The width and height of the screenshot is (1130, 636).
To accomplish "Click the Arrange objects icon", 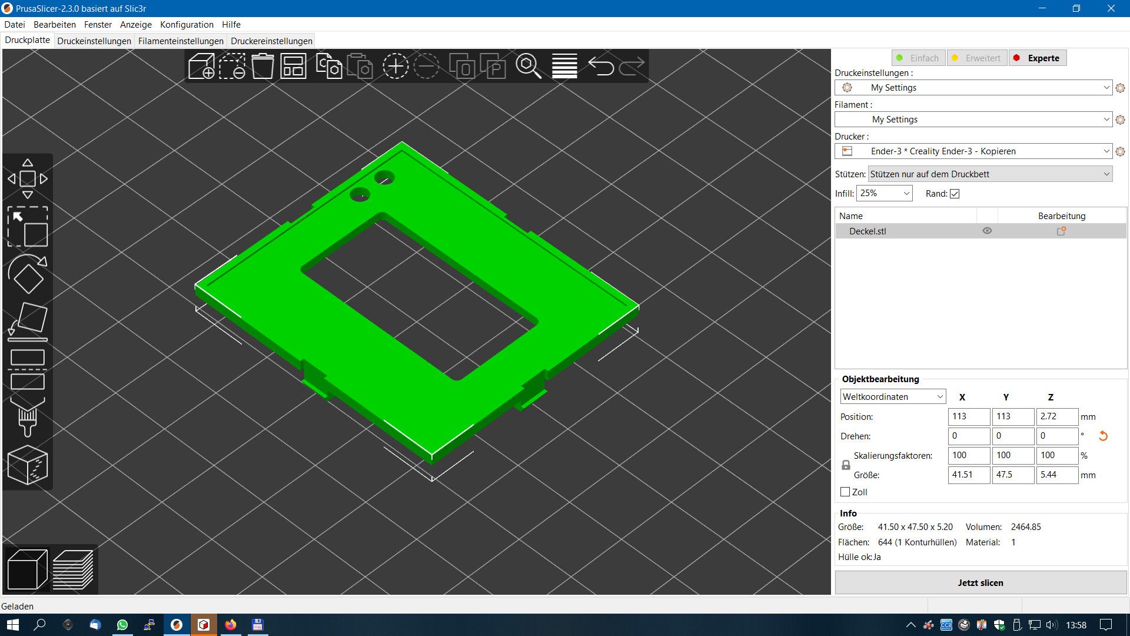I will [293, 66].
